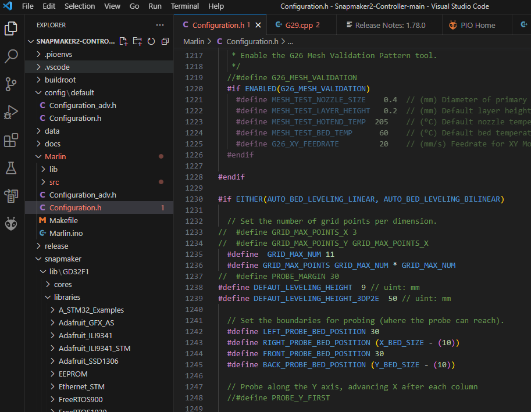Open the Search view in activity bar
The width and height of the screenshot is (531, 412).
(x=11, y=56)
